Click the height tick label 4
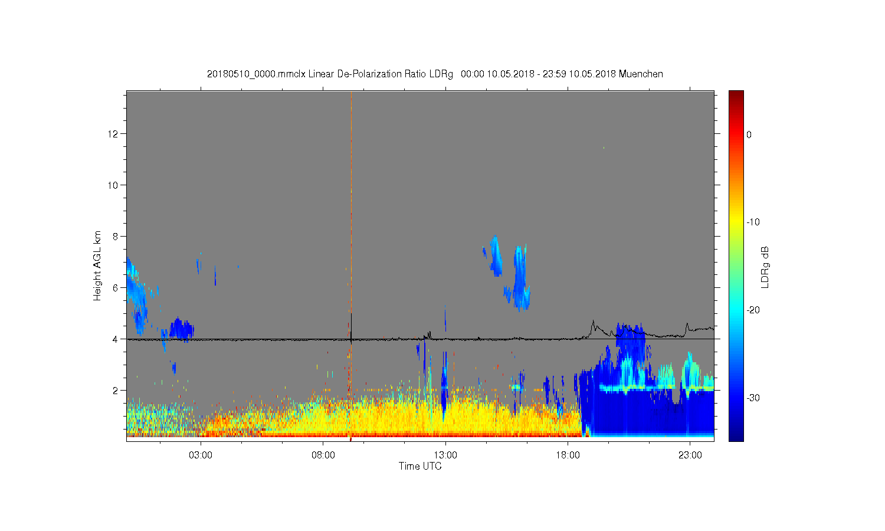 116,339
